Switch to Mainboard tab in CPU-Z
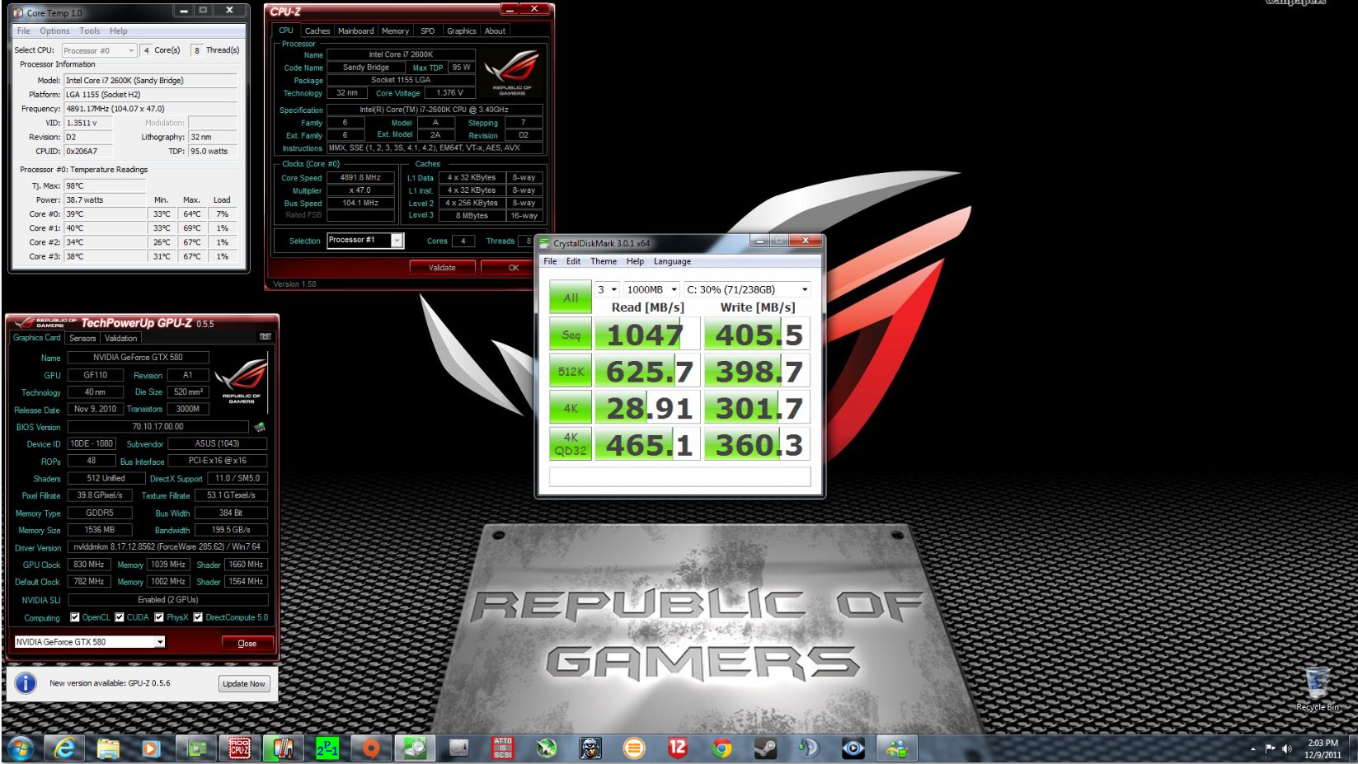The width and height of the screenshot is (1358, 764). tap(355, 30)
